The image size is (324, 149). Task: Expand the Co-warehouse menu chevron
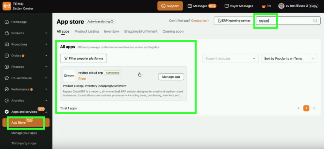coord(46,78)
